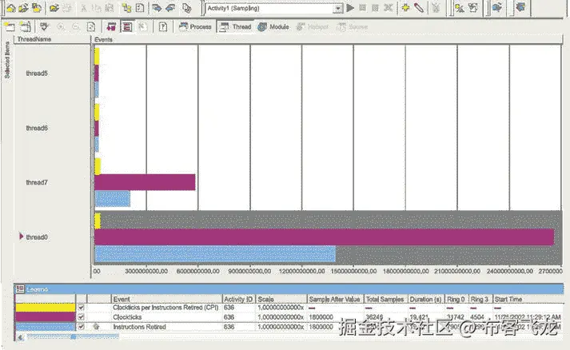Viewport: 570px width, 350px height.
Task: Click the legend horizontal scrollbar thumb
Action: (73, 337)
